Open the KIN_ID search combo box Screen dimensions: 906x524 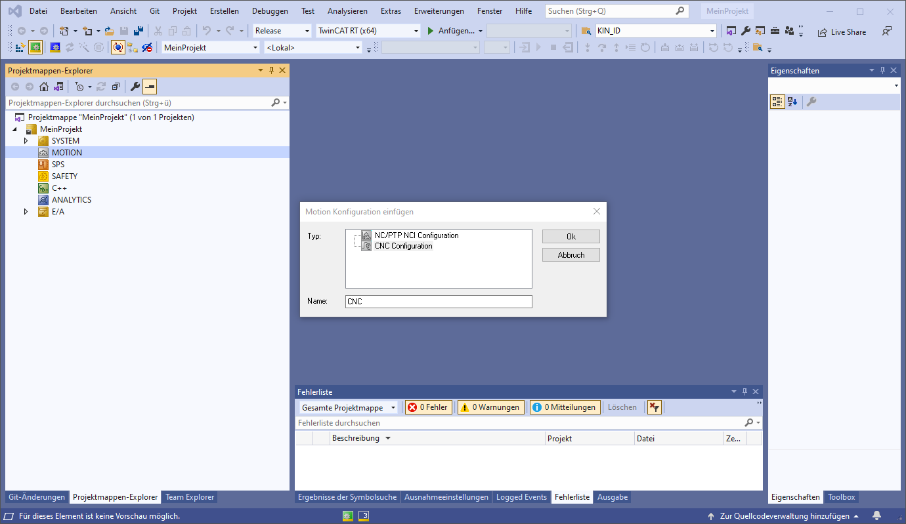(x=656, y=31)
